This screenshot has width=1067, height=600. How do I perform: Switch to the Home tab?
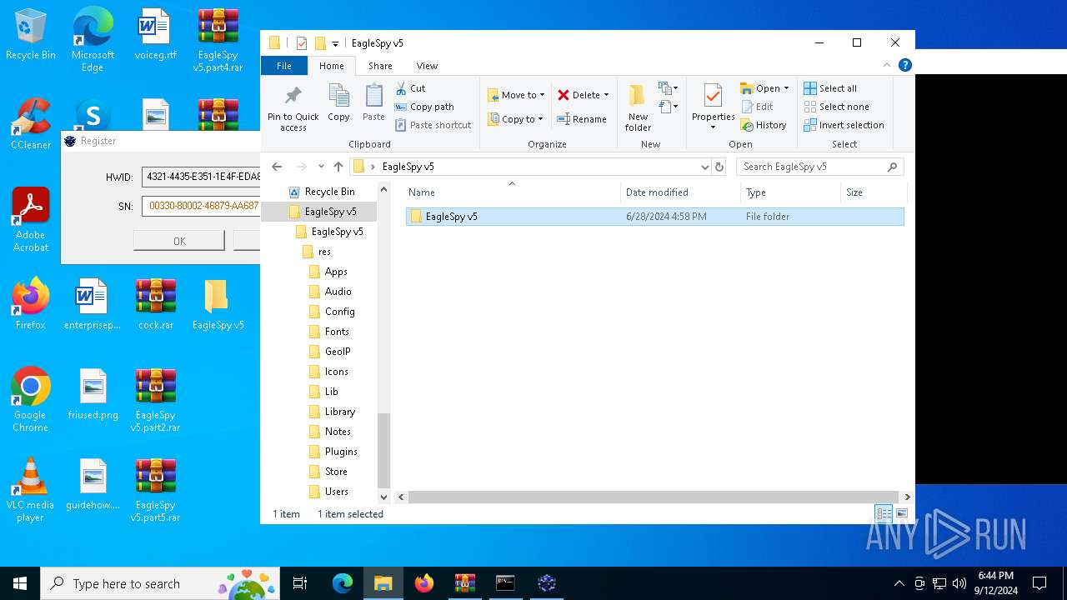[331, 66]
